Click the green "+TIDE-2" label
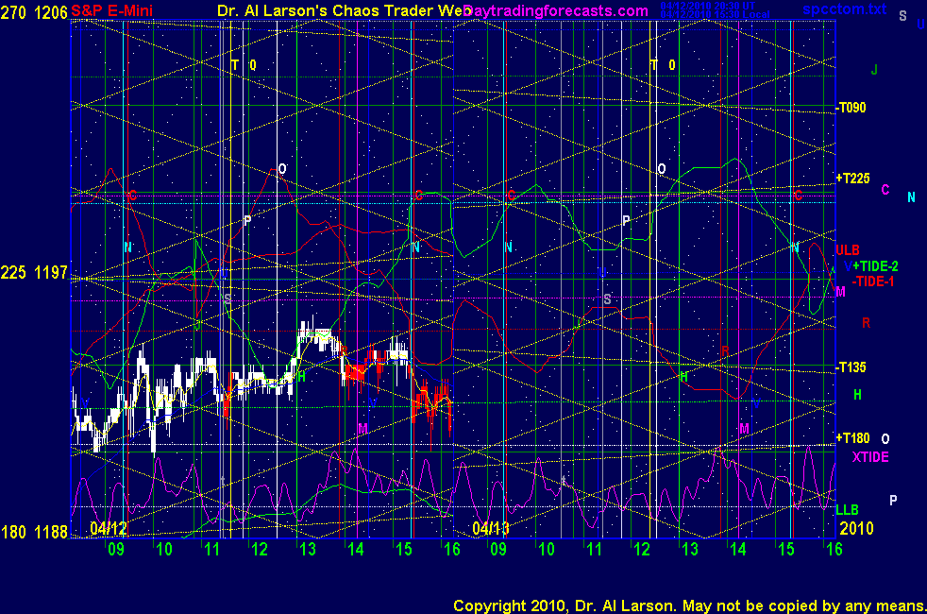This screenshot has height=614, width=927. (x=875, y=266)
